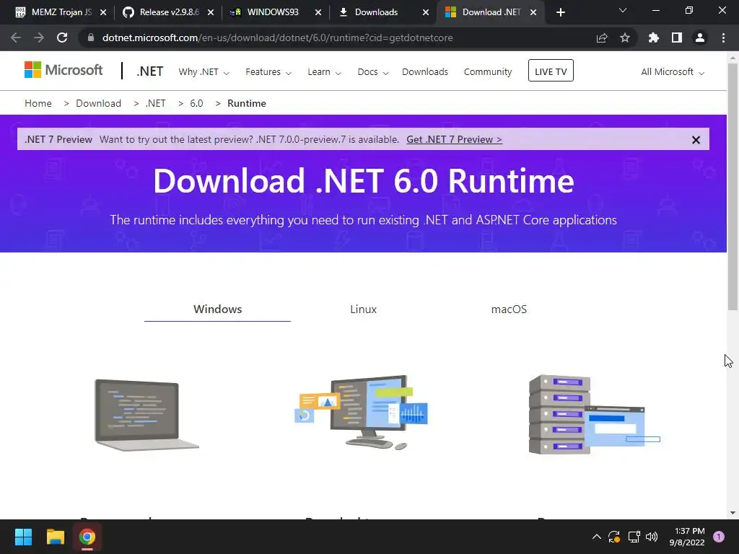The image size is (739, 554).
Task: Share this page using the share icon
Action: click(x=602, y=38)
